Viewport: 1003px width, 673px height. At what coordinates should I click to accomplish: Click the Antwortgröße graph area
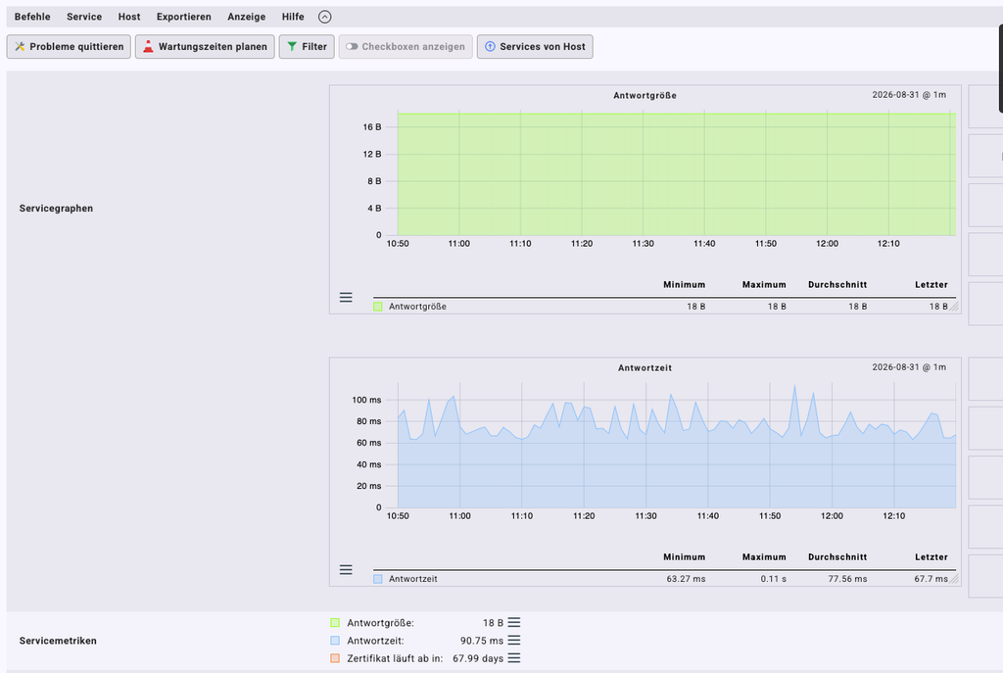[677, 174]
